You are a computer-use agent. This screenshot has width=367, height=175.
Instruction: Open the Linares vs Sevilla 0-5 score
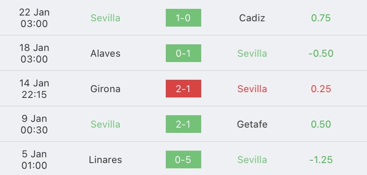point(183,159)
